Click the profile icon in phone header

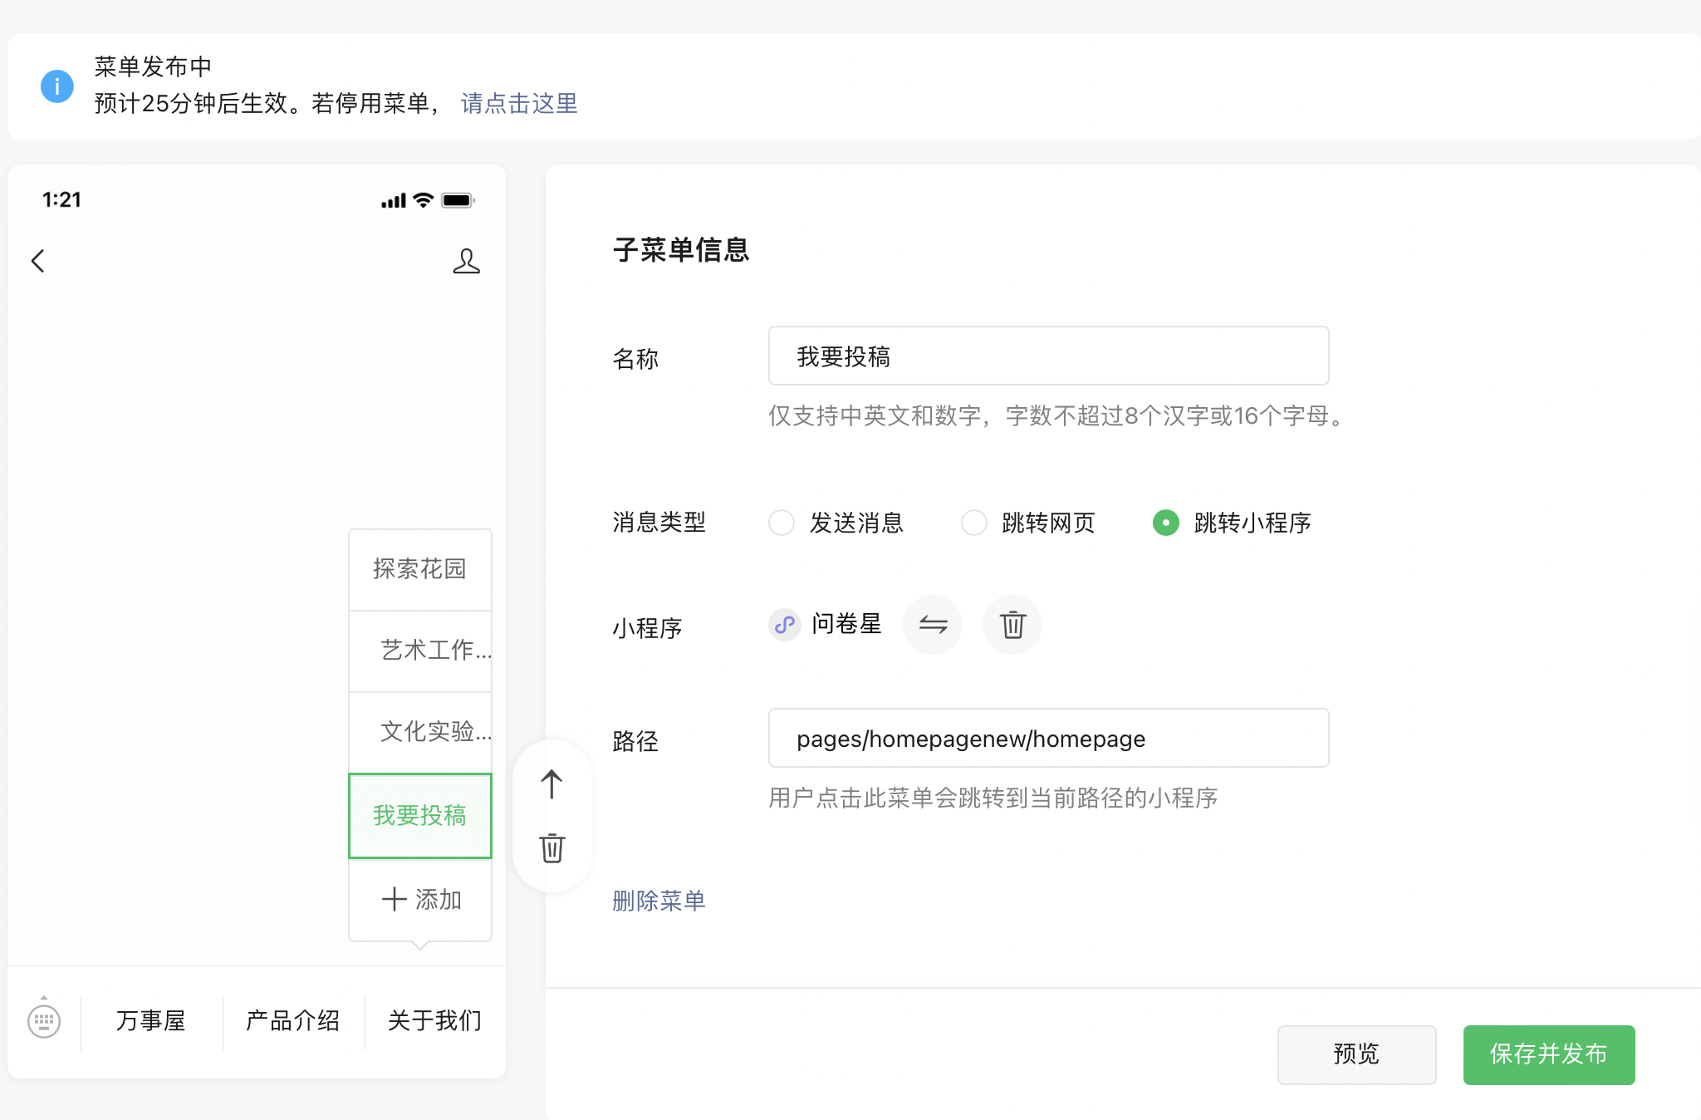click(466, 261)
